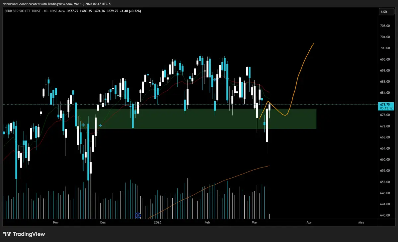This screenshot has width=398, height=242.
Task: Click the Nov label on time axis
Action: pyautogui.click(x=56, y=222)
